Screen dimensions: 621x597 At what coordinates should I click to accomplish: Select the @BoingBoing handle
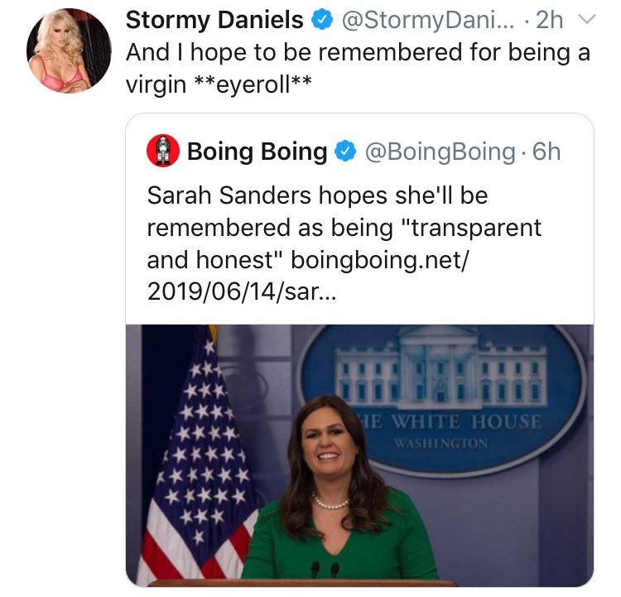(x=439, y=152)
